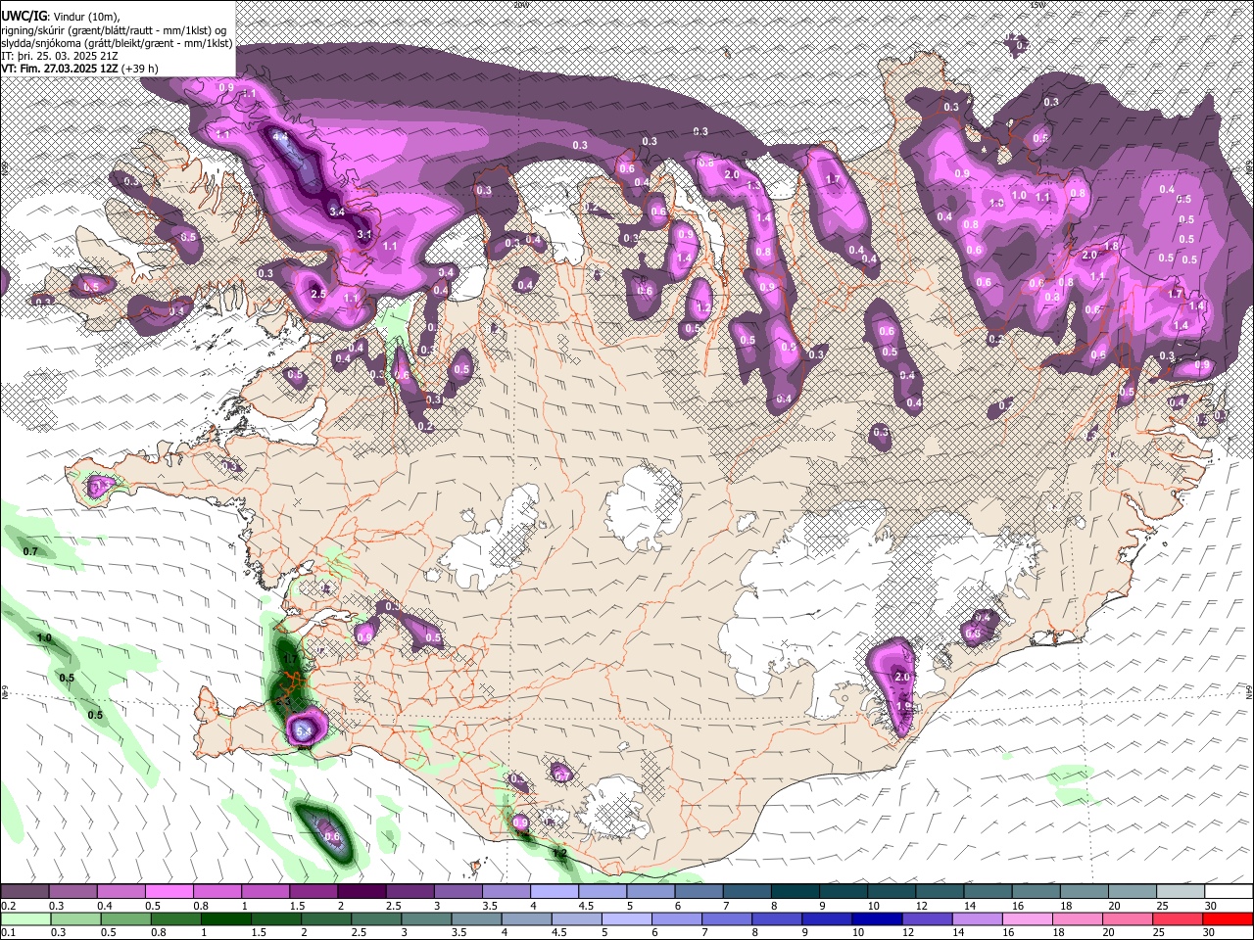Click the '20W' longitude label at top
Screen dimensions: 1254x940
521,4
